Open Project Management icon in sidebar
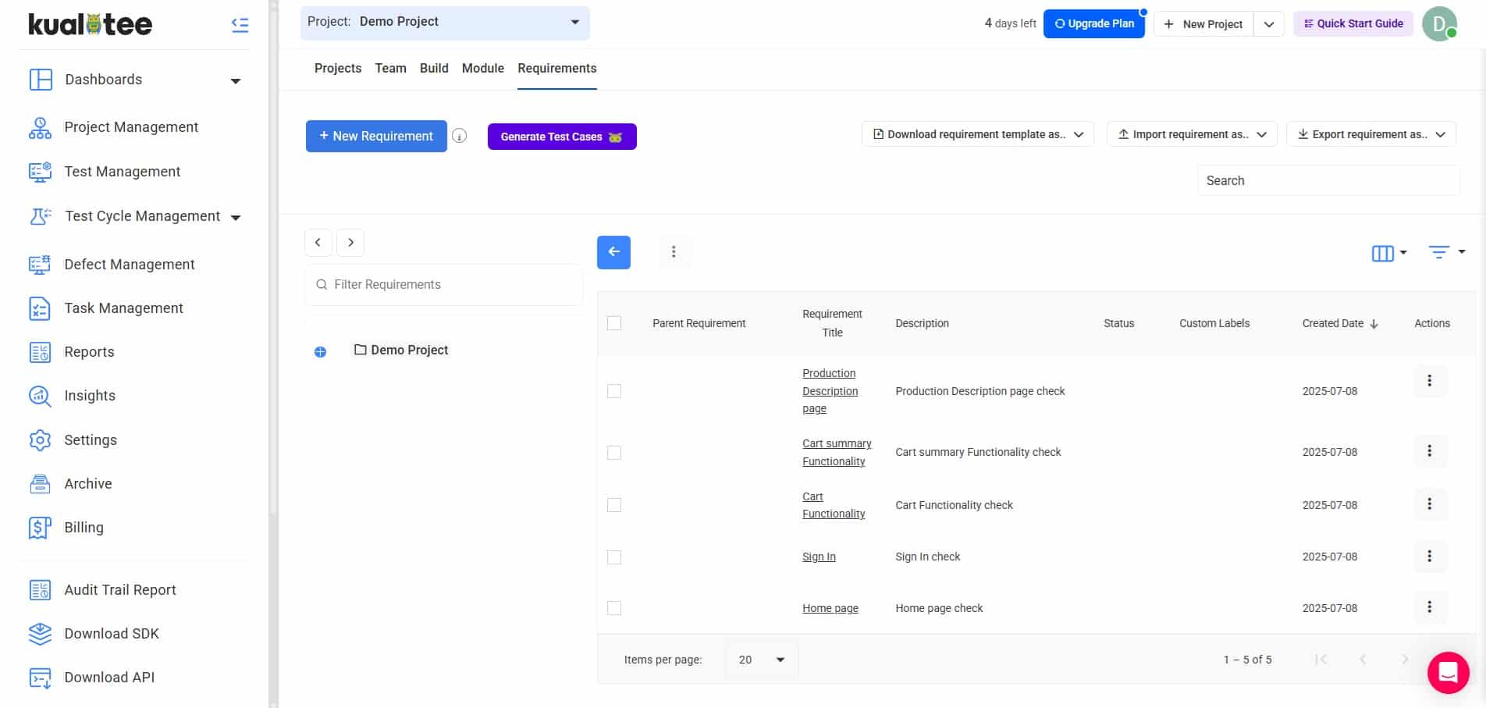This screenshot has width=1486, height=708. [x=40, y=128]
